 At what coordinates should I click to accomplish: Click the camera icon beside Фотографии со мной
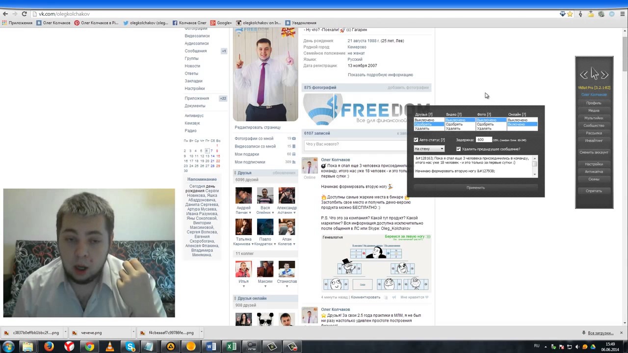point(294,139)
